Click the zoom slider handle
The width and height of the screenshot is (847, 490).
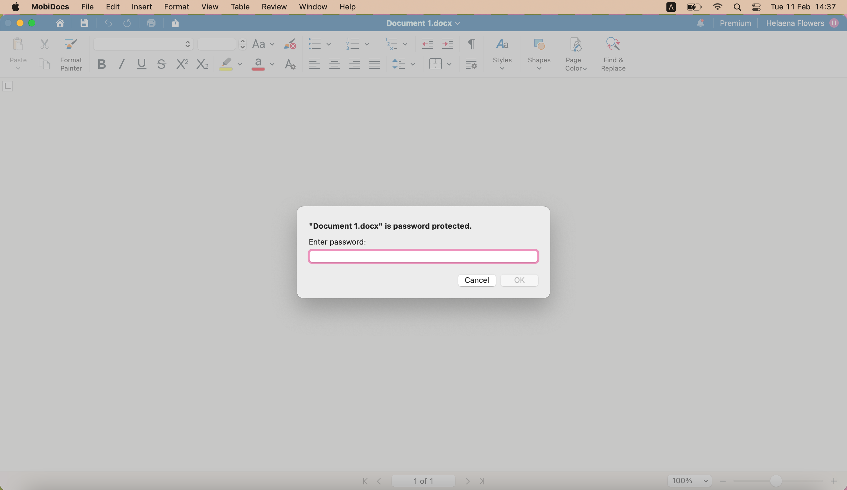pyautogui.click(x=776, y=481)
